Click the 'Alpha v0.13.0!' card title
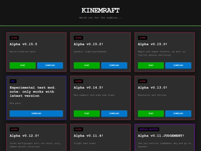Screen dimensions: 201x151 tap(153, 88)
